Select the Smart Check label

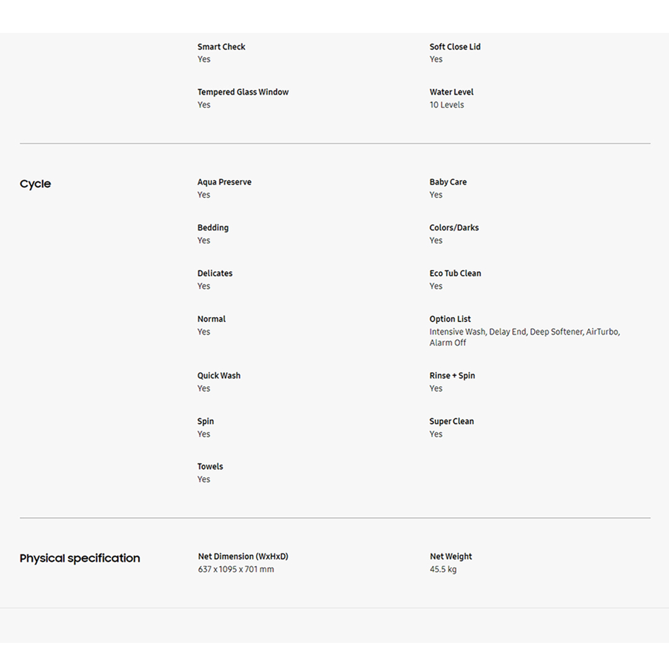pos(221,46)
